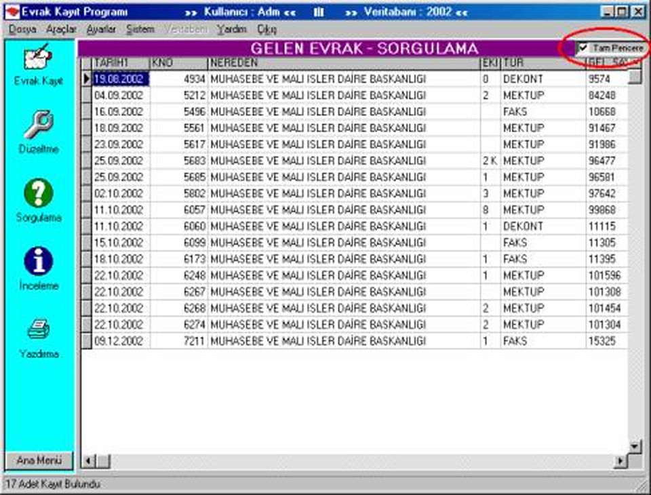The width and height of the screenshot is (651, 495).
Task: Click the NEREDEN column header
Action: coord(344,63)
